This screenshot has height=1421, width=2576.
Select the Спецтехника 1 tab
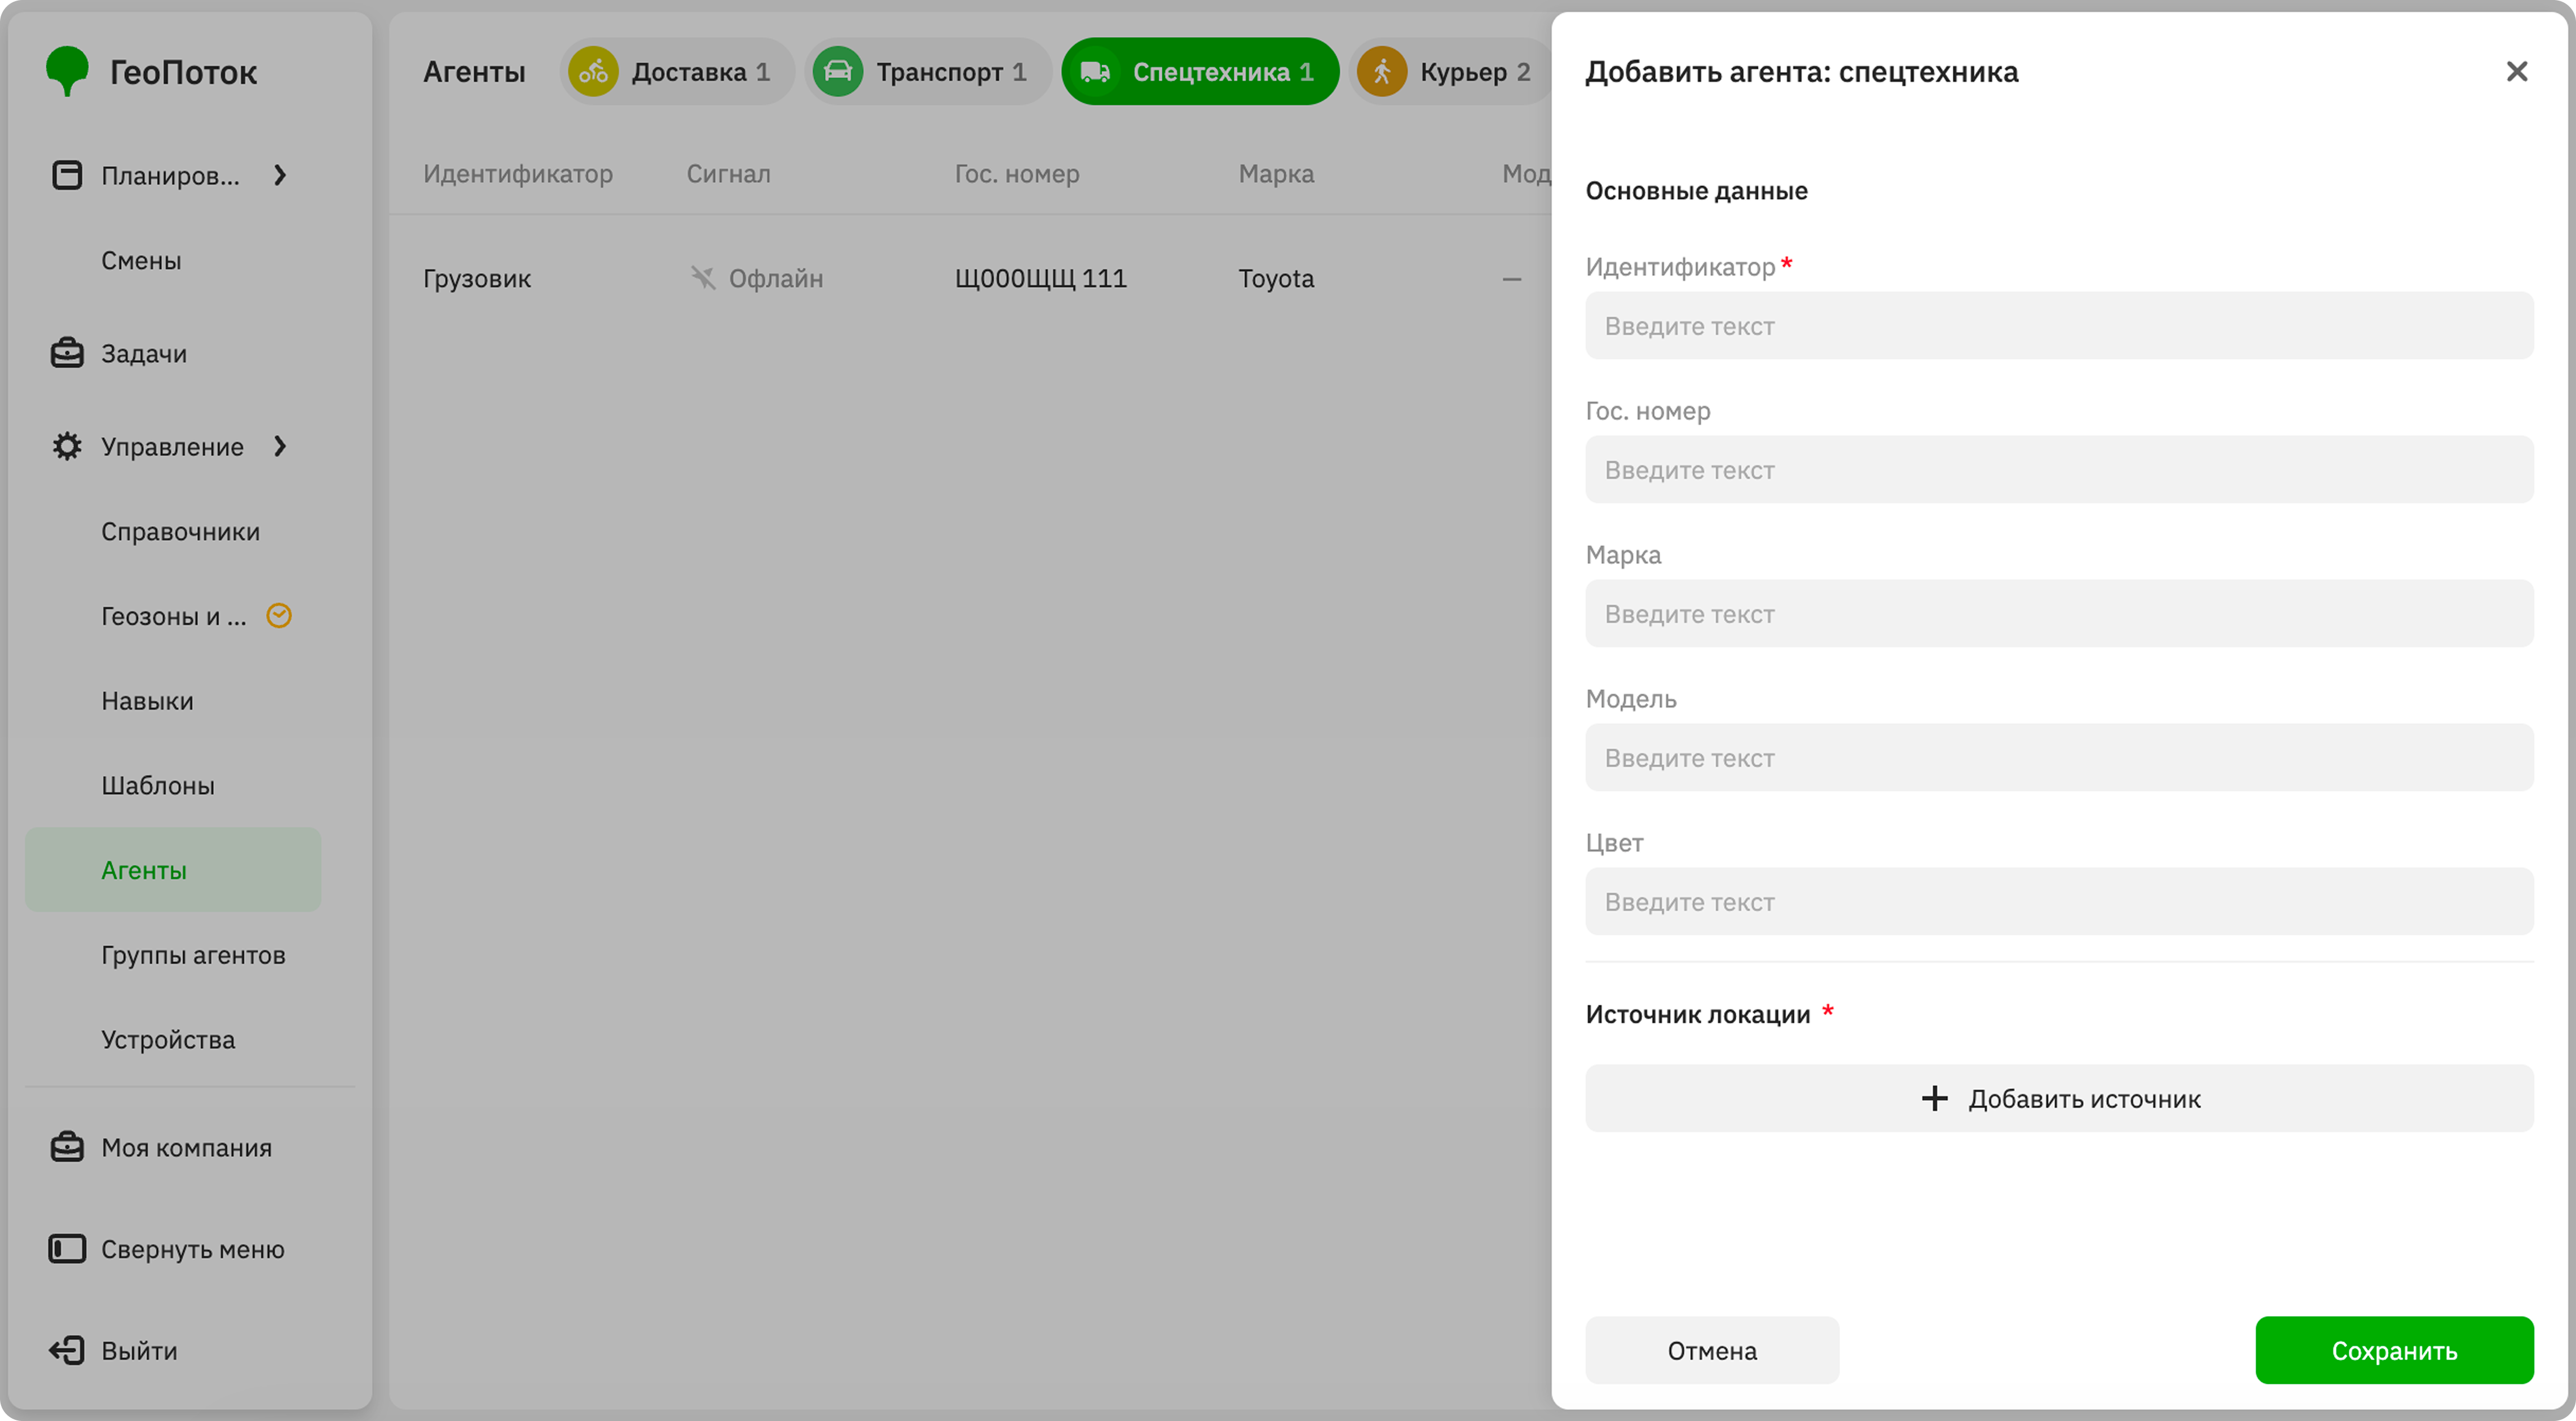click(1200, 72)
